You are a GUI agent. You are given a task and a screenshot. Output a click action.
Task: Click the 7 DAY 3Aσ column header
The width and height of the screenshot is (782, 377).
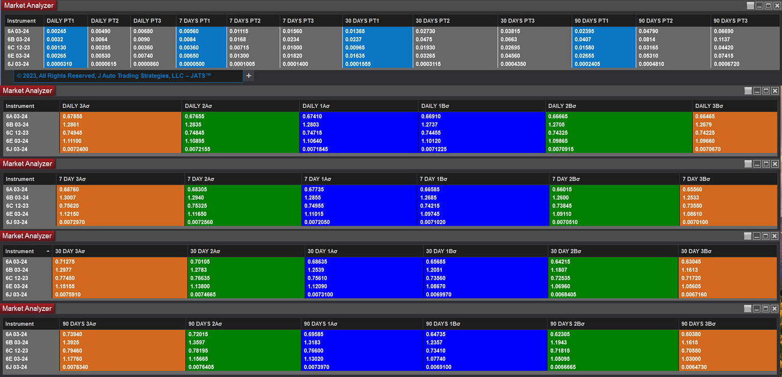coord(120,179)
